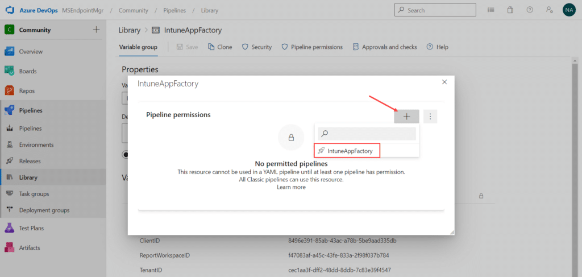Click the Pipelines sub-item icon

pos(10,129)
